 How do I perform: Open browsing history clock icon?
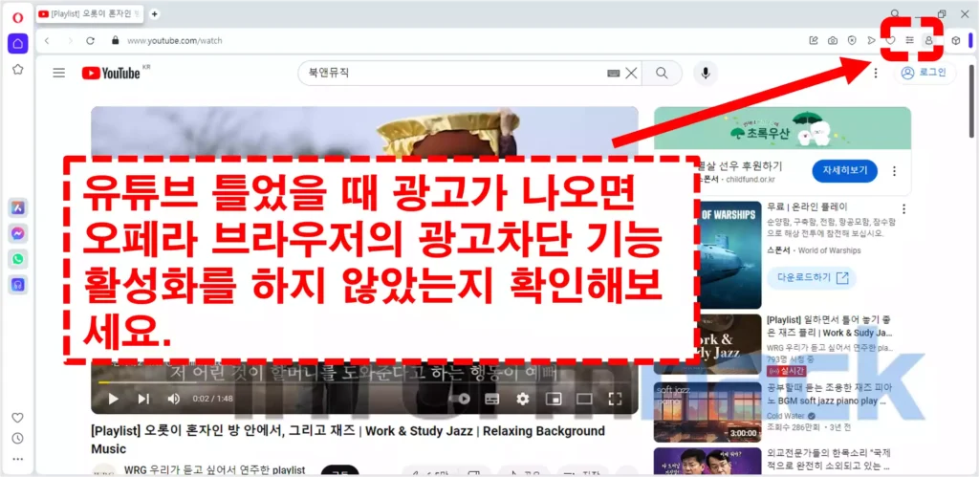coord(18,438)
